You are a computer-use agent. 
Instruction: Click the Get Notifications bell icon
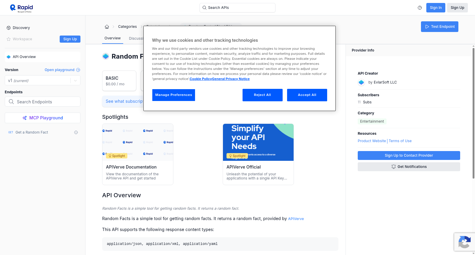[394, 167]
